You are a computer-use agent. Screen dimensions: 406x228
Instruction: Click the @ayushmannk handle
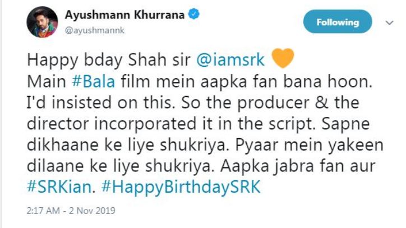tap(95, 30)
